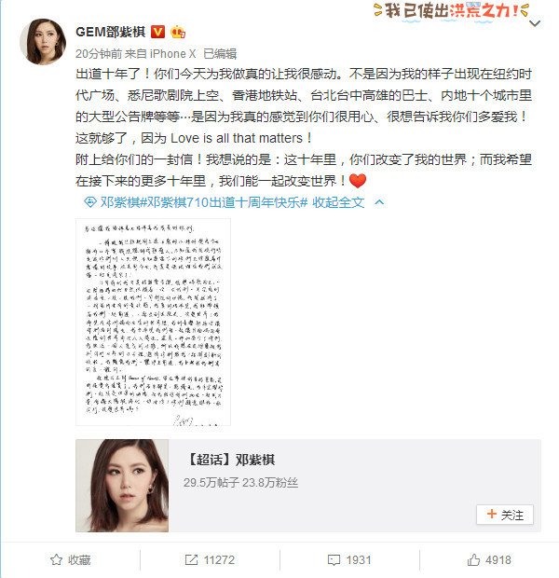Viewport: 559px width, 578px height.
Task: Collapse full text with up chevron
Action: tap(379, 202)
